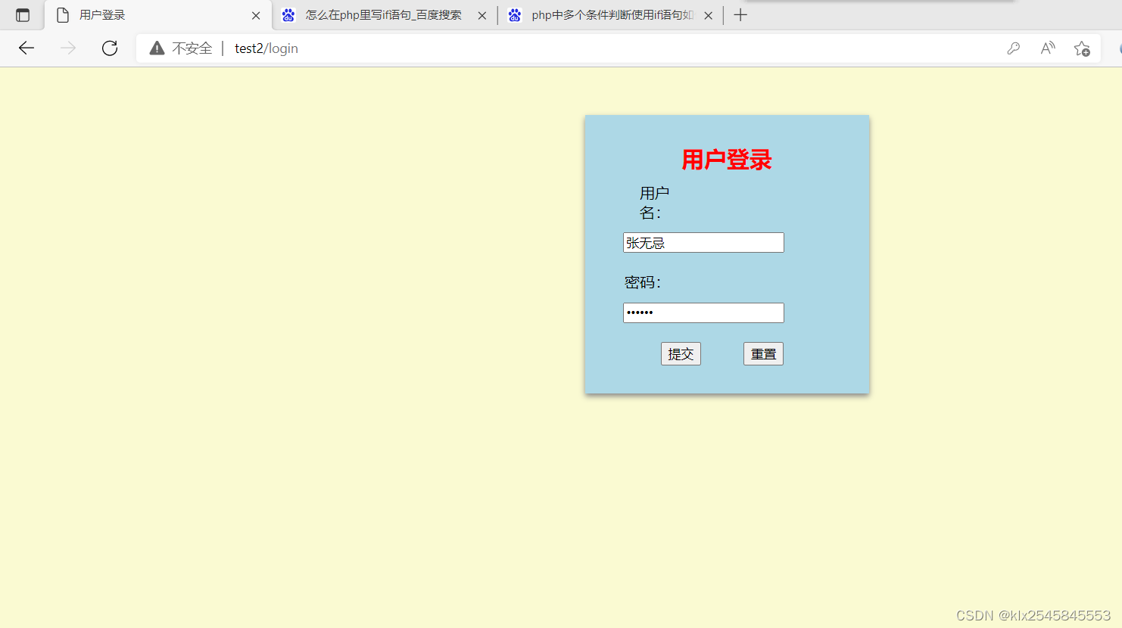The width and height of the screenshot is (1122, 628).
Task: Start Read Aloud from address bar
Action: click(x=1048, y=48)
